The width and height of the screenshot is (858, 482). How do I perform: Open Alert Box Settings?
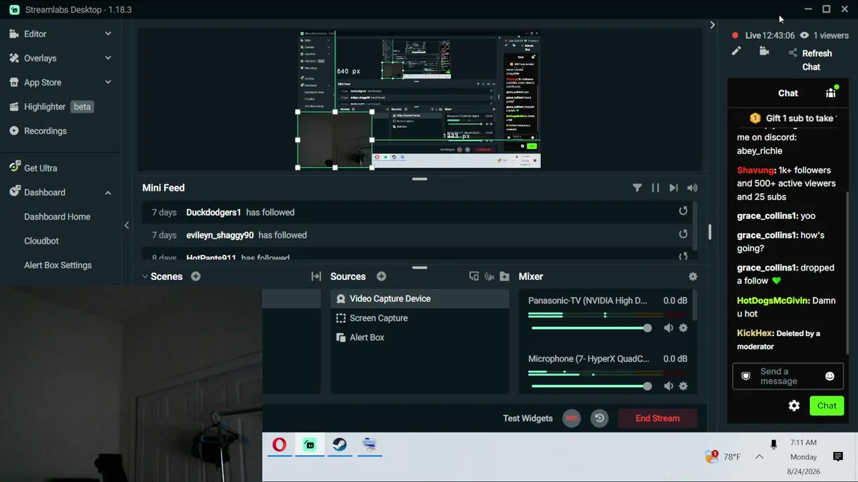click(x=58, y=265)
